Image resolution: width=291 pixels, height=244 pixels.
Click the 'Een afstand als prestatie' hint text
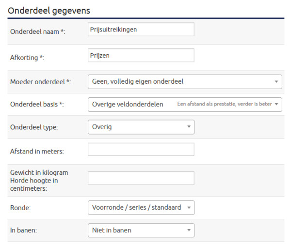point(224,104)
